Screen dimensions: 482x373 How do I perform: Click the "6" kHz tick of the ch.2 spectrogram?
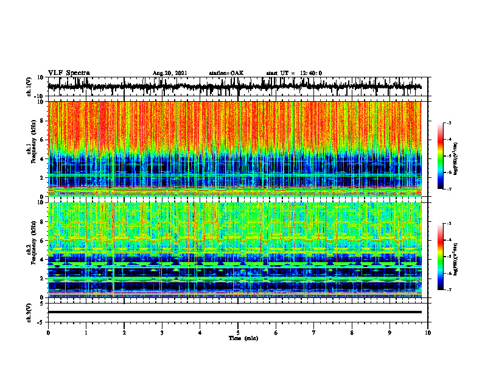point(43,241)
